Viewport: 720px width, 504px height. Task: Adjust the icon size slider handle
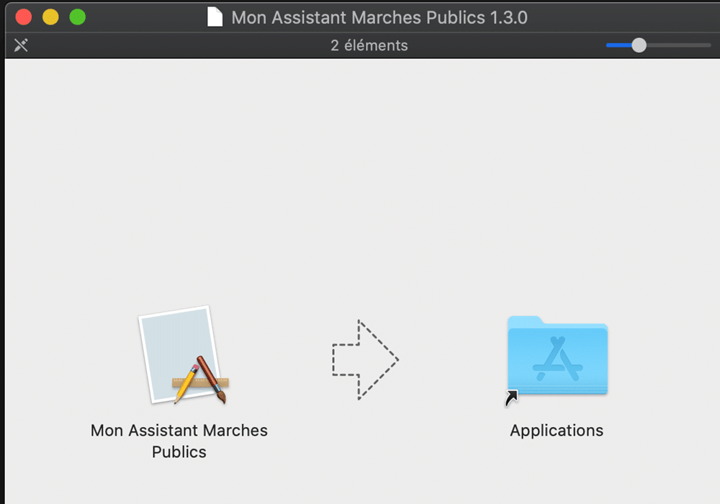tap(639, 45)
